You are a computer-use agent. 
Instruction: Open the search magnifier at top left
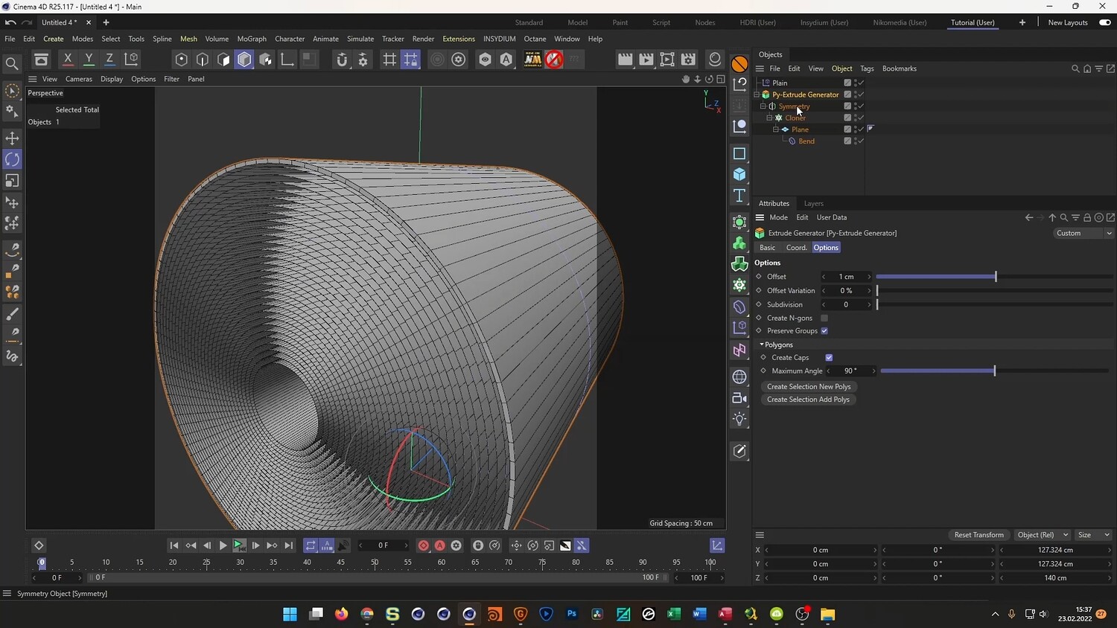coord(12,64)
